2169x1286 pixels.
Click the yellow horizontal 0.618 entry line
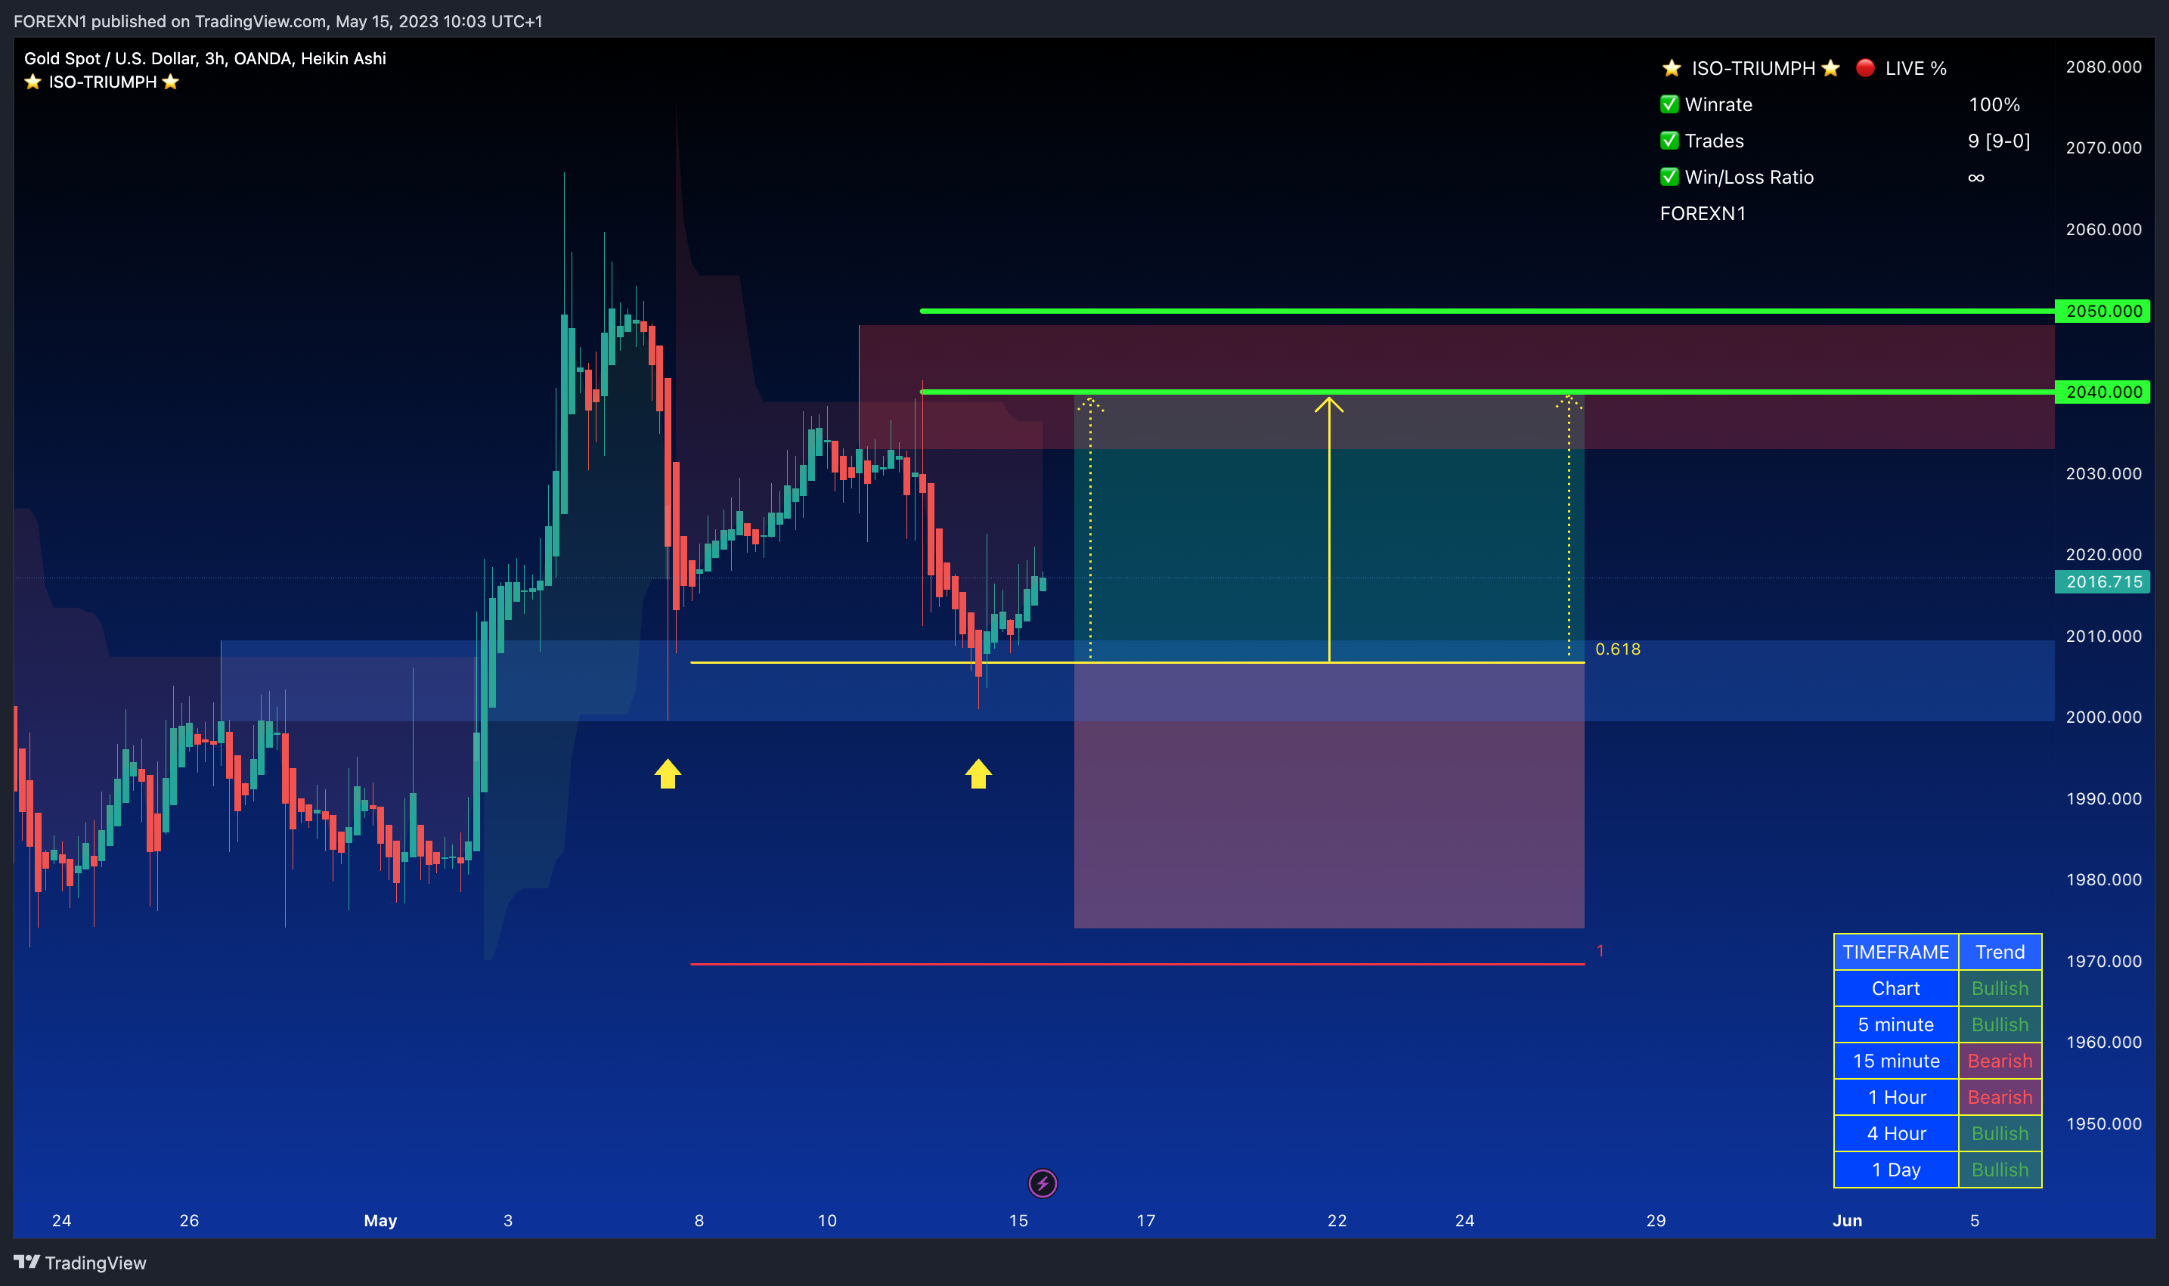1137,662
